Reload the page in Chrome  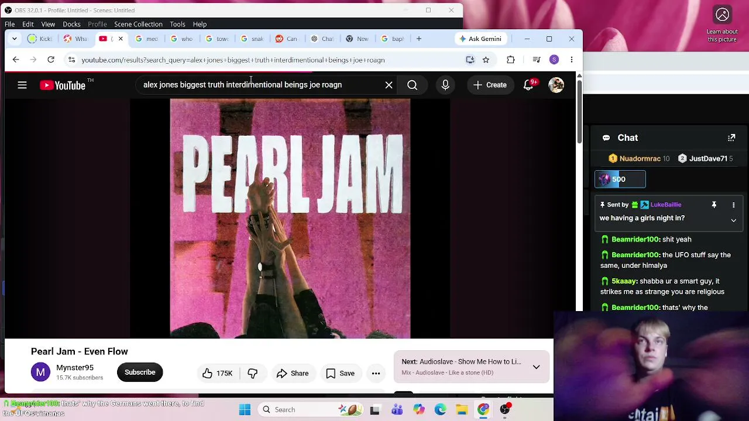pos(51,60)
